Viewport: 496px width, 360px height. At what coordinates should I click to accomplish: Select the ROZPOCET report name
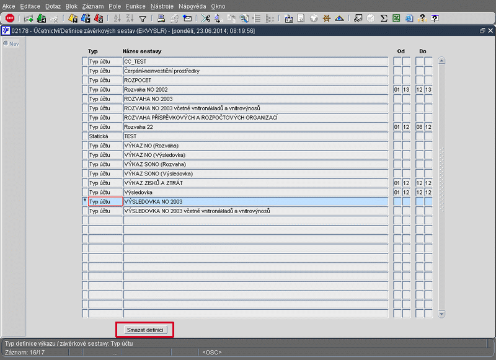[255, 81]
